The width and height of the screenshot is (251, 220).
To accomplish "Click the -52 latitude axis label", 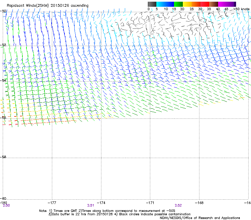I will [x=3, y=45].
